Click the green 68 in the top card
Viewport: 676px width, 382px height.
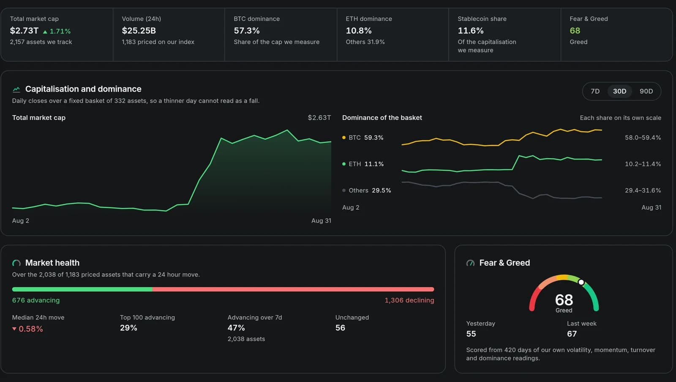click(575, 31)
